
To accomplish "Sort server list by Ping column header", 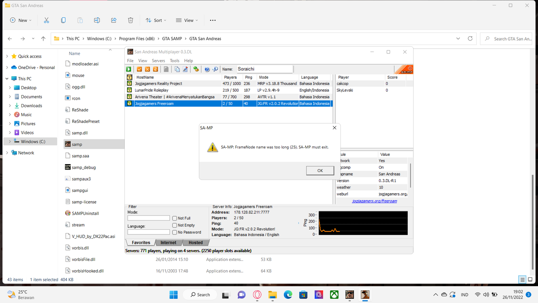I will point(249,77).
